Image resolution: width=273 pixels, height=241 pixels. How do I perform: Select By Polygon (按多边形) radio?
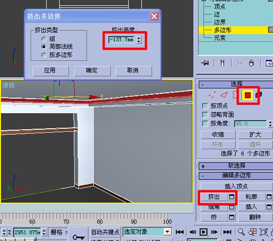(x=44, y=55)
